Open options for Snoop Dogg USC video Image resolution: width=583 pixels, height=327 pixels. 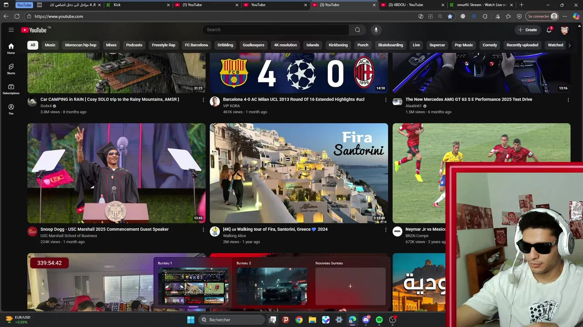click(x=203, y=229)
